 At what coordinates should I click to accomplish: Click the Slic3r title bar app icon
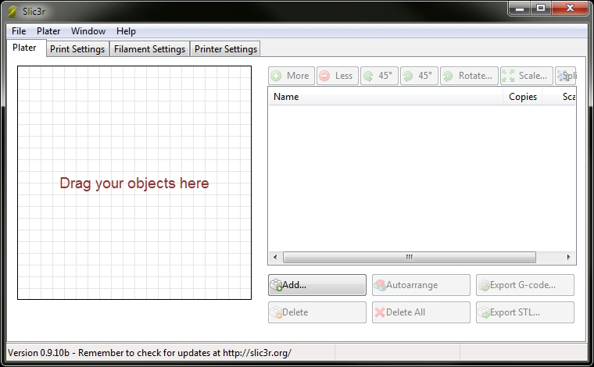tap(13, 12)
